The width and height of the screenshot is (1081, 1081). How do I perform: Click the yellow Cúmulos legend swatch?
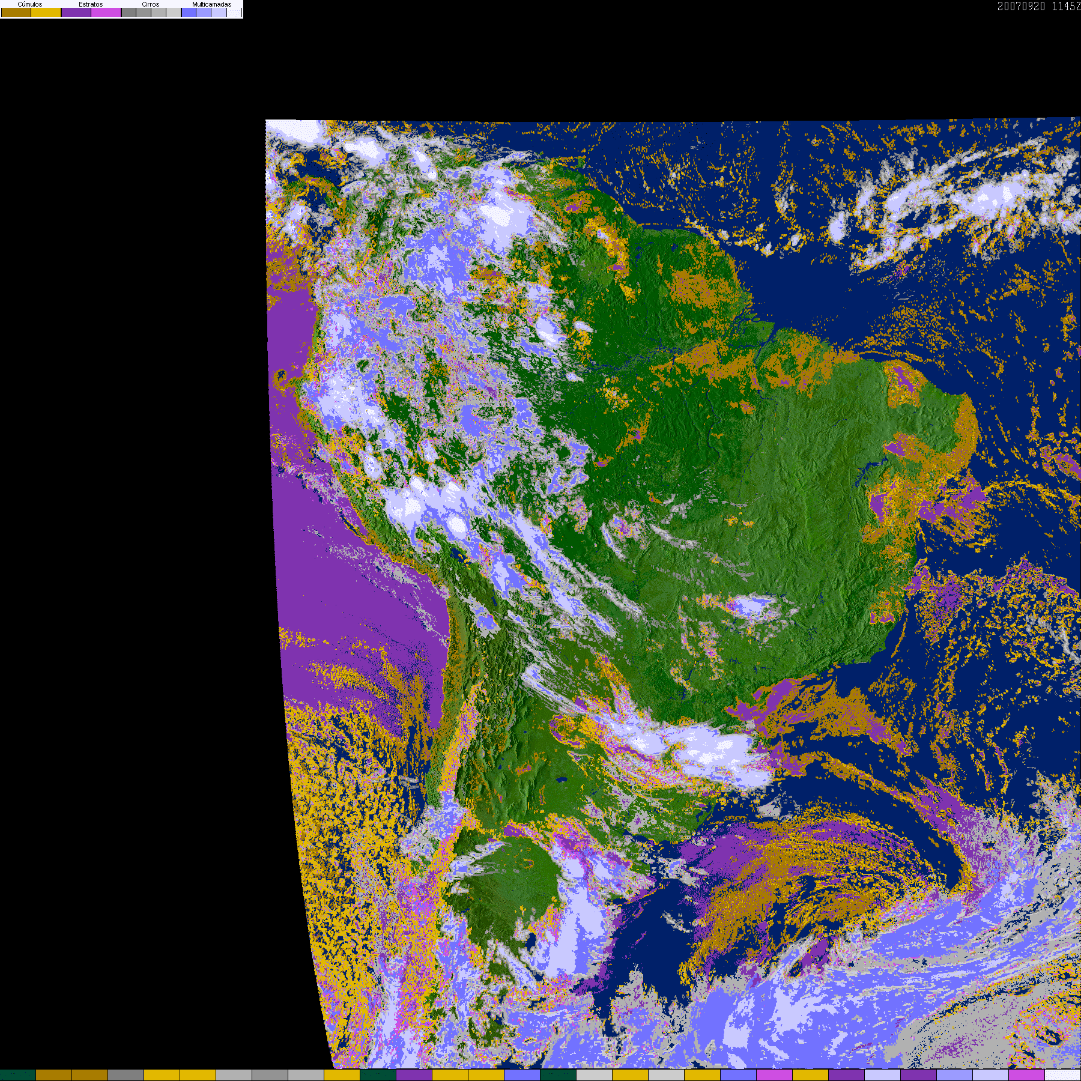[46, 12]
